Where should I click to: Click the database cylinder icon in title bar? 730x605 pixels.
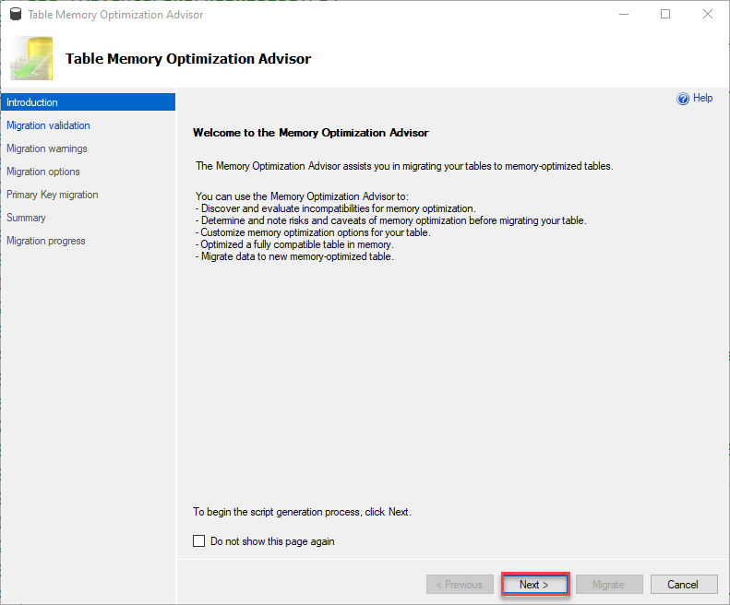16,15
